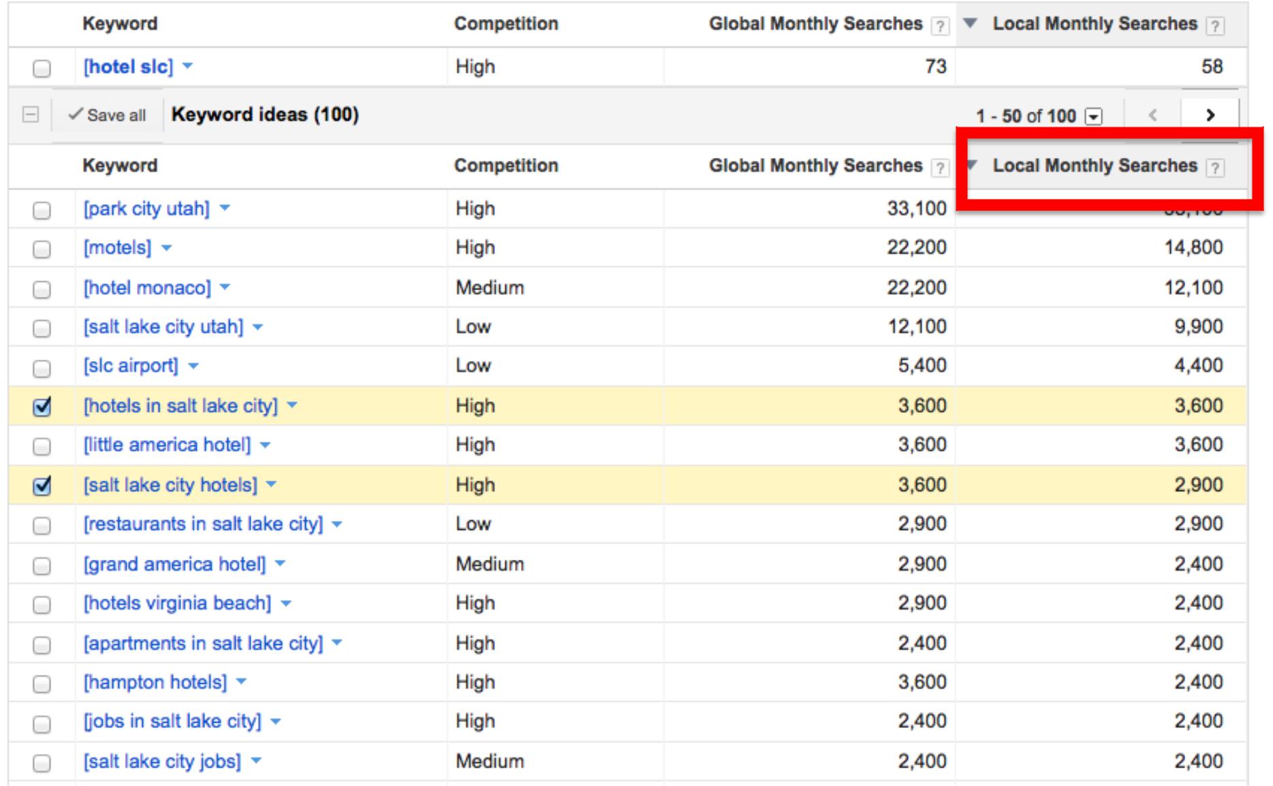
Task: Open the [hotel monaco] keyword link
Action: [x=147, y=287]
